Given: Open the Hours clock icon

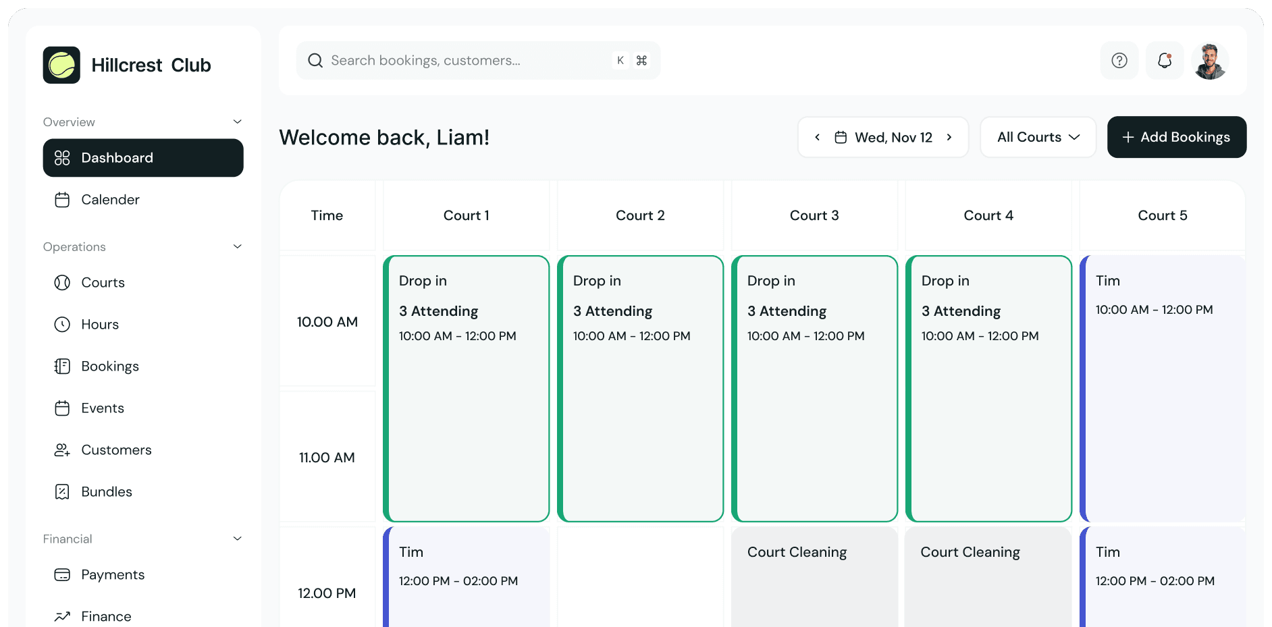Looking at the screenshot, I should click(61, 325).
